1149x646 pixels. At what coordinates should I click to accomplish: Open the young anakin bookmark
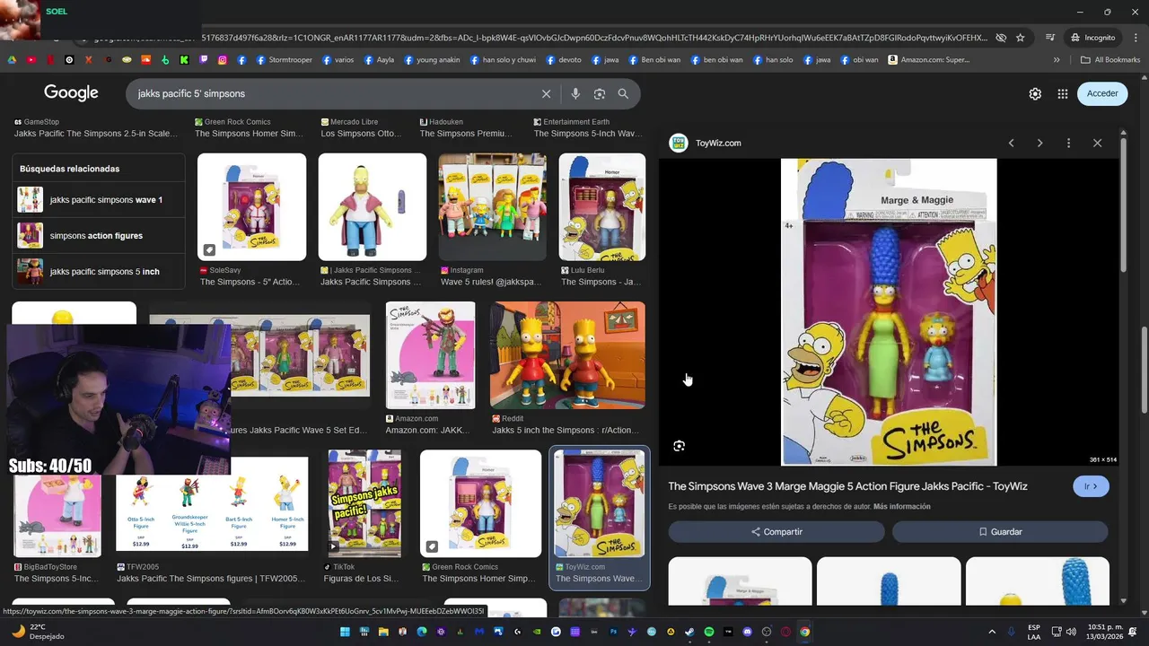tap(432, 60)
